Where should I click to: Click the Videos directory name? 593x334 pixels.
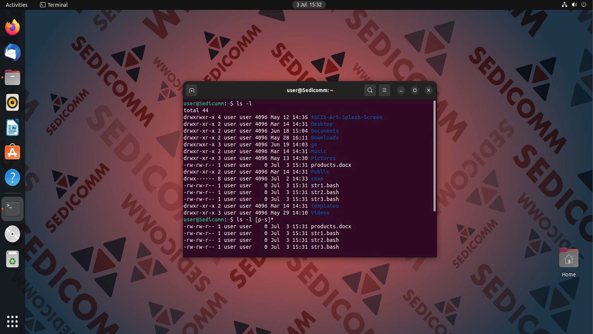coord(320,213)
